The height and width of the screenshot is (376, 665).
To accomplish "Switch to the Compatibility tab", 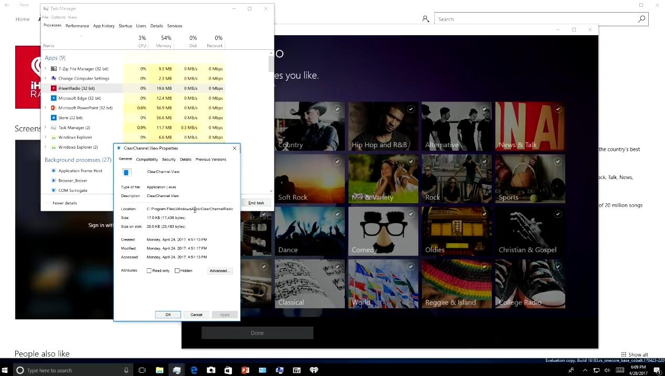I will pyautogui.click(x=146, y=160).
